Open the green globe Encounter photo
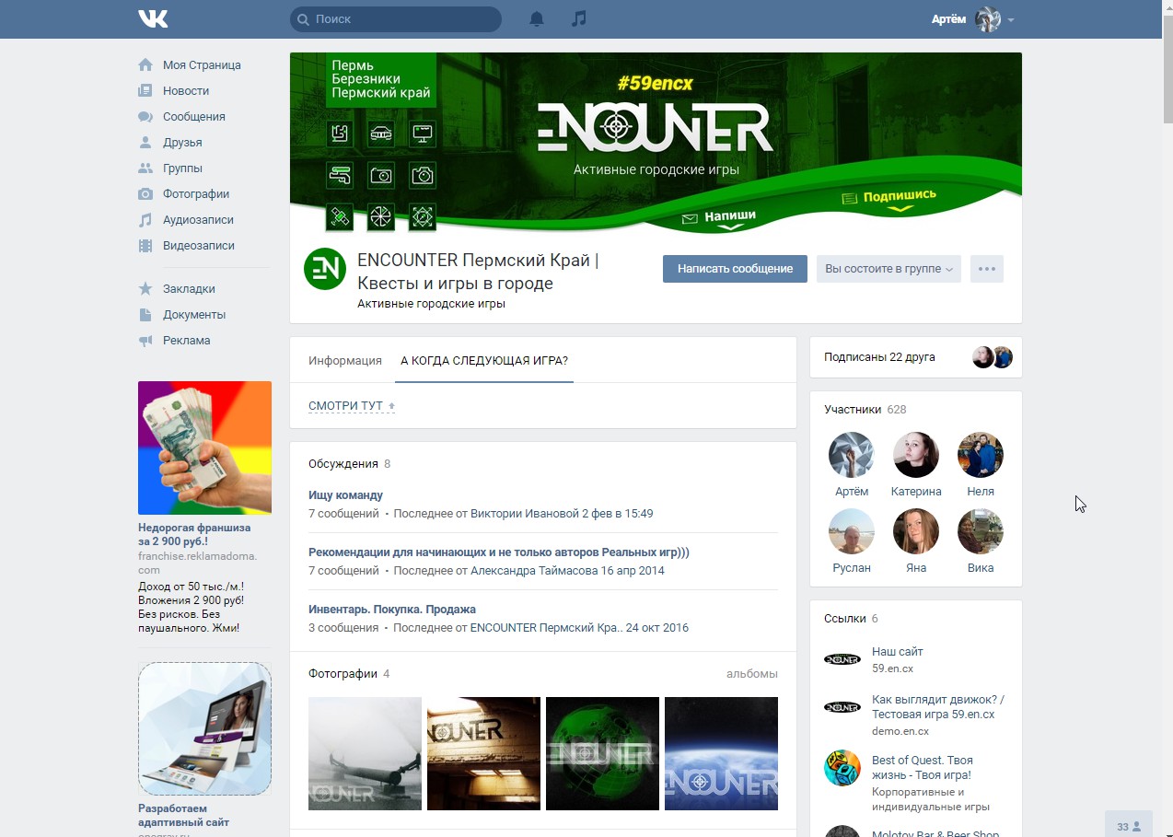The width and height of the screenshot is (1173, 837). pos(602,753)
